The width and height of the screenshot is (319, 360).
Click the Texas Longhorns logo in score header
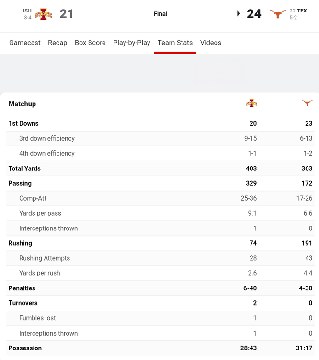tap(278, 14)
